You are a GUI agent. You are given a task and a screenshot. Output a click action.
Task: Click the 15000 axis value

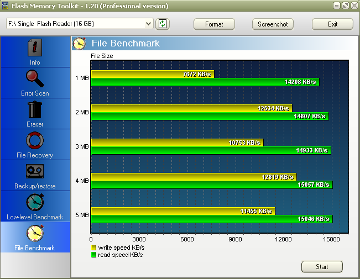(x=331, y=239)
